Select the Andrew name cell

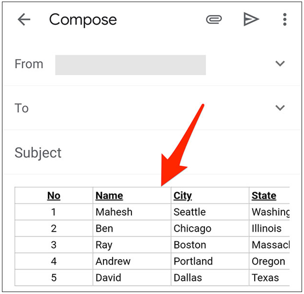tap(113, 261)
